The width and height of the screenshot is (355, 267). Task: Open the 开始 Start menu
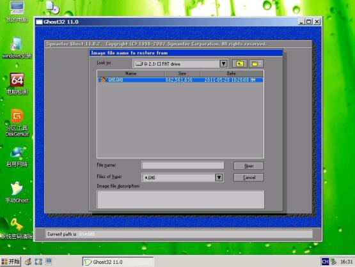pos(10,262)
